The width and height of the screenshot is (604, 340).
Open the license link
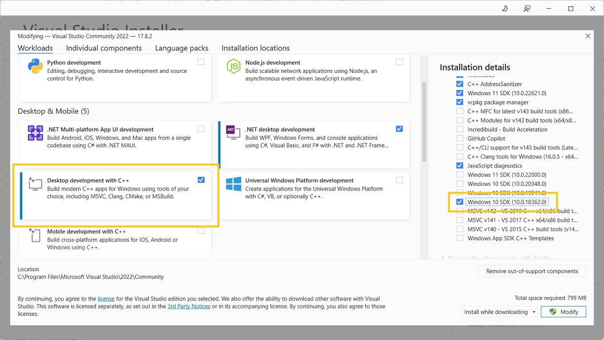coord(106,299)
